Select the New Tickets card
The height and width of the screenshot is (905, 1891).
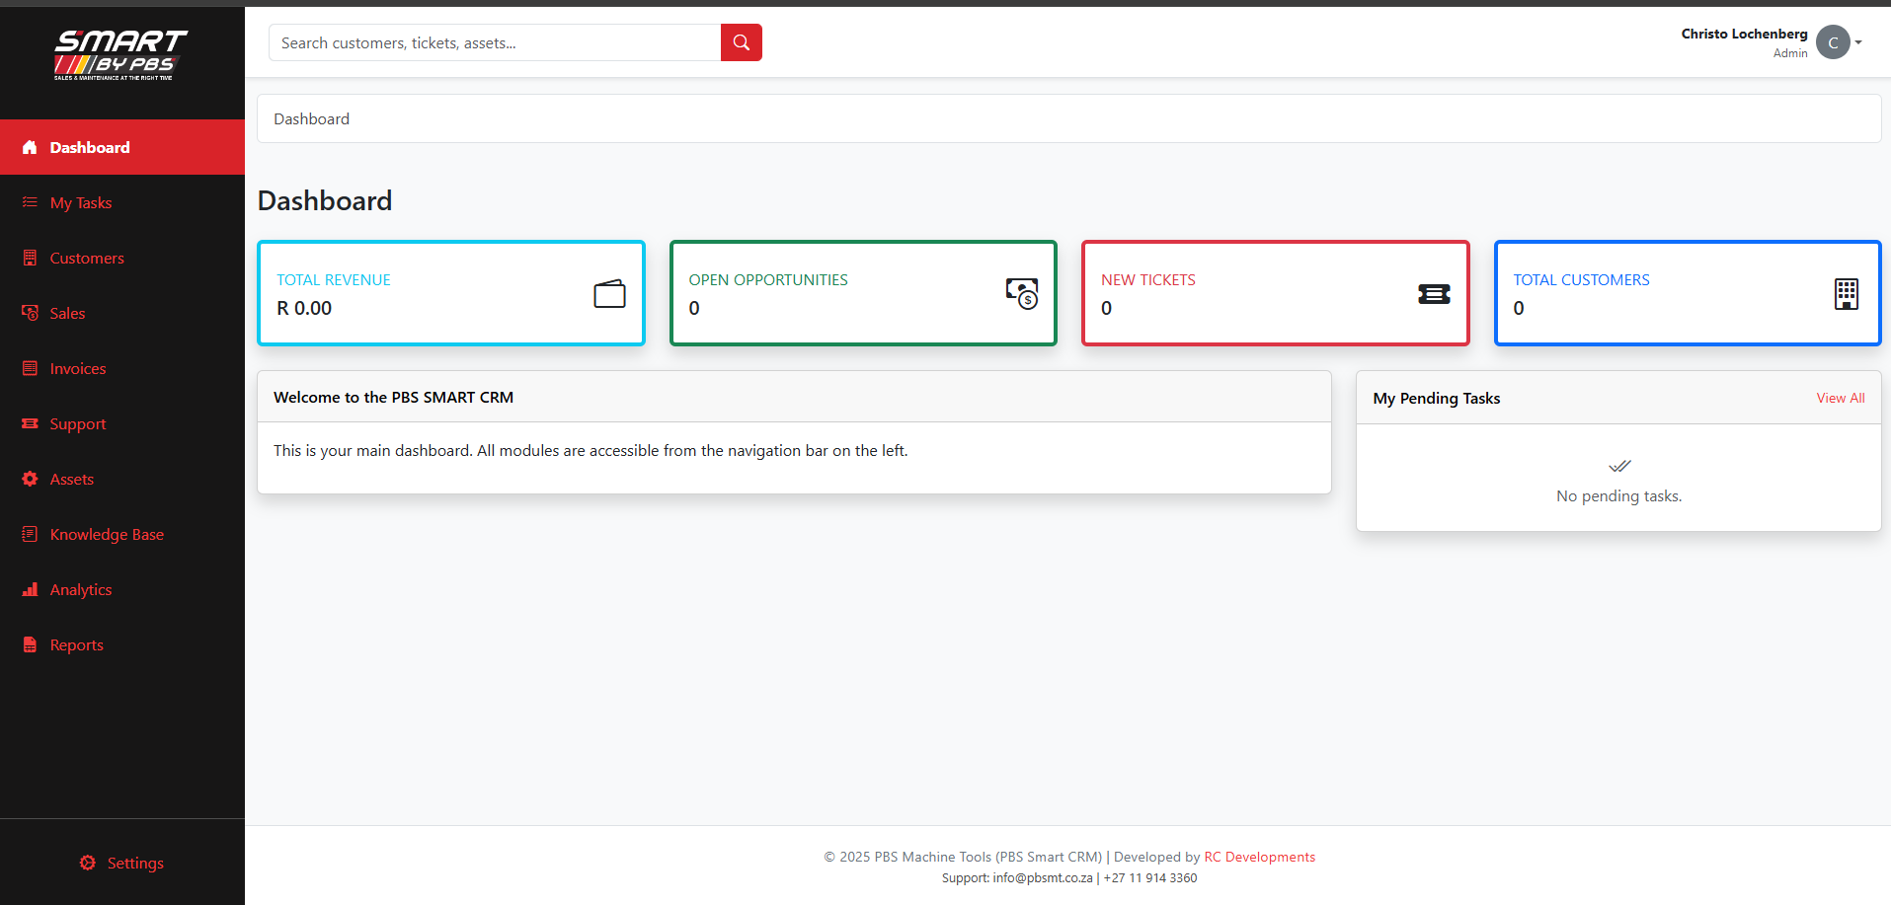[x=1276, y=293]
